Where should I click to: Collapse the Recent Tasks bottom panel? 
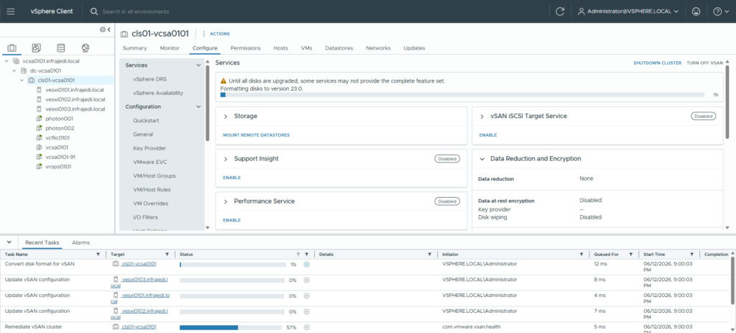9,242
